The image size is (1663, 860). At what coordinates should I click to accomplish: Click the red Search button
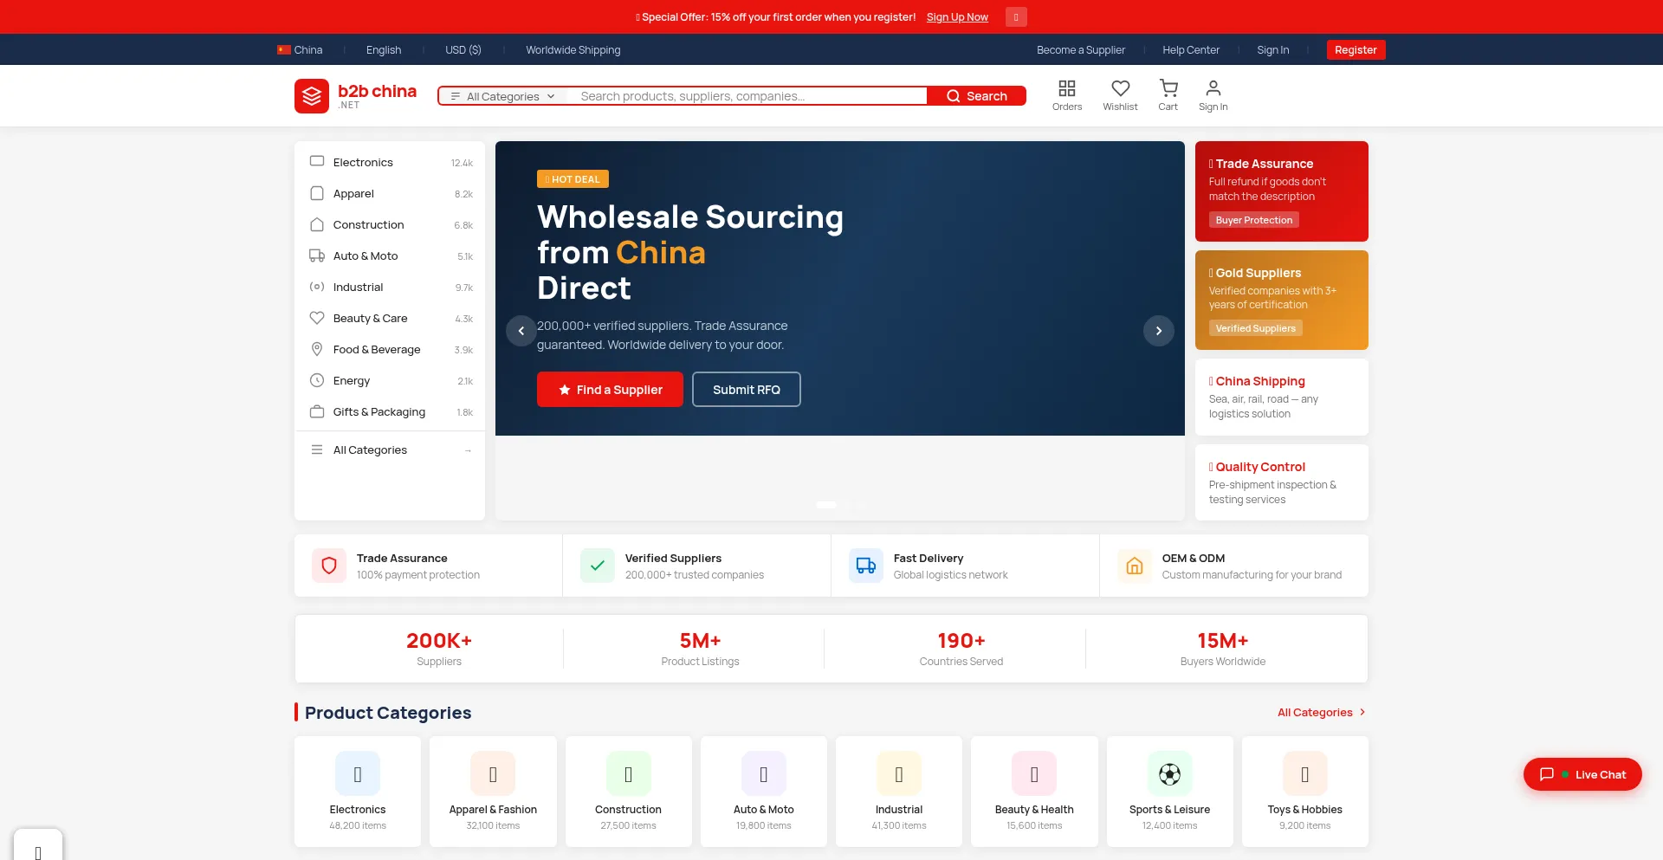pos(976,96)
